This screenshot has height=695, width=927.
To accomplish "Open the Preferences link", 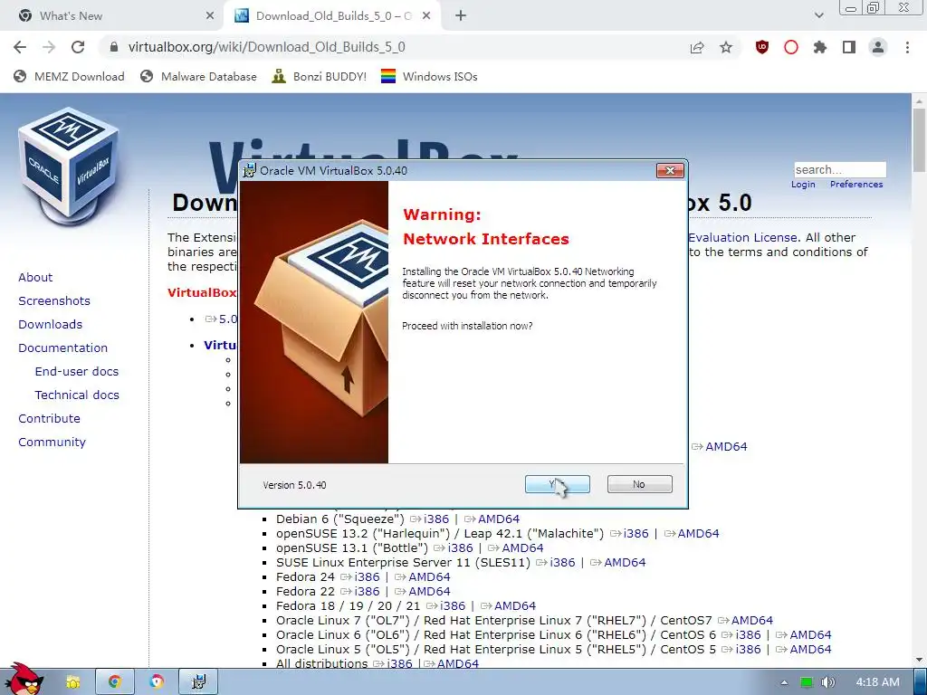I will pos(856,185).
